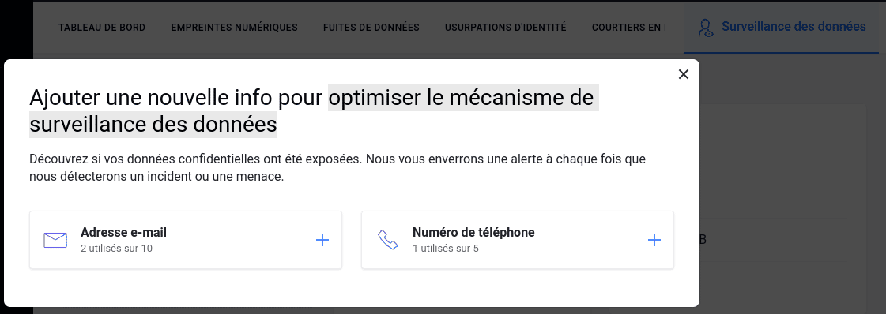Screen dimensions: 886x314
Task: Open the TABLEAU DE BORD tab
Action: 102,27
